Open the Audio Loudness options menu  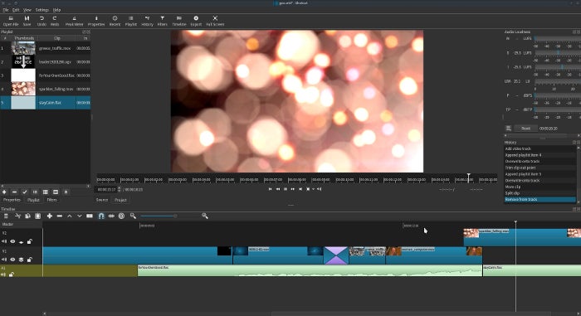(508, 129)
